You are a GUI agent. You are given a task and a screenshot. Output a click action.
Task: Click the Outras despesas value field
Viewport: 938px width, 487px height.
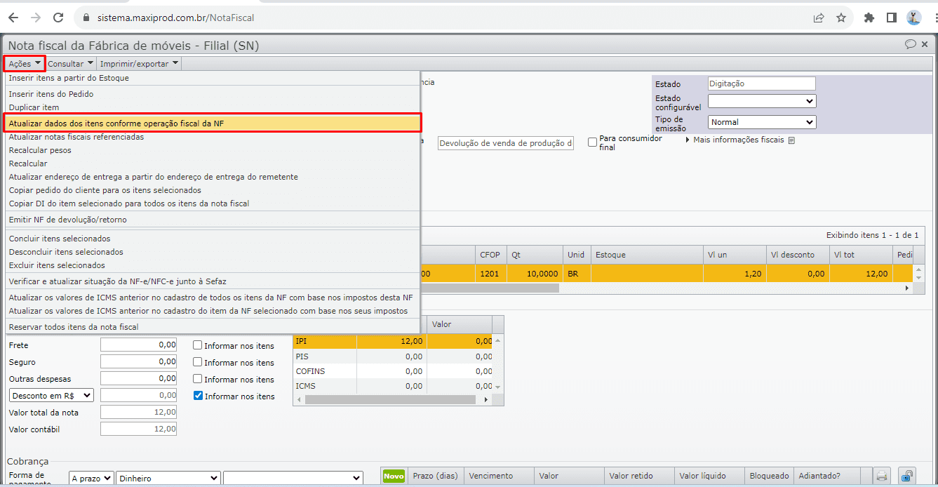pos(138,379)
